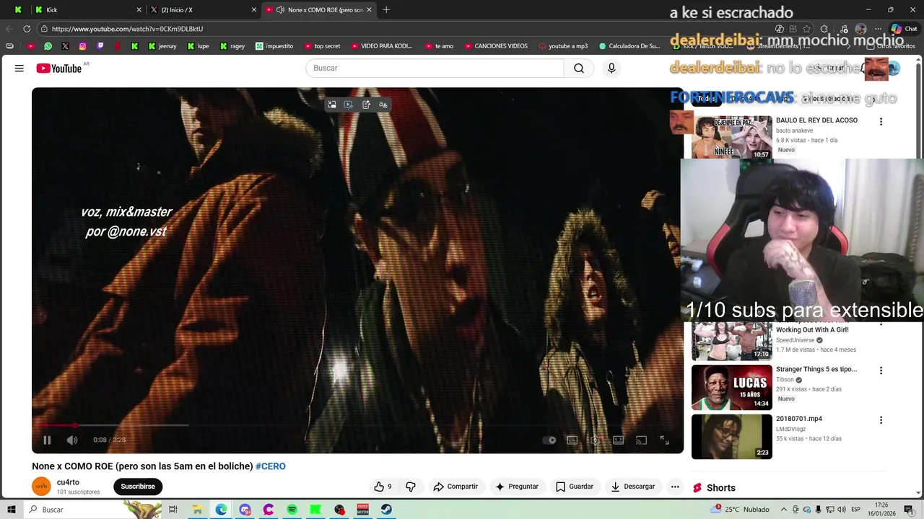
Task: Mute the video player volume icon
Action: point(72,440)
